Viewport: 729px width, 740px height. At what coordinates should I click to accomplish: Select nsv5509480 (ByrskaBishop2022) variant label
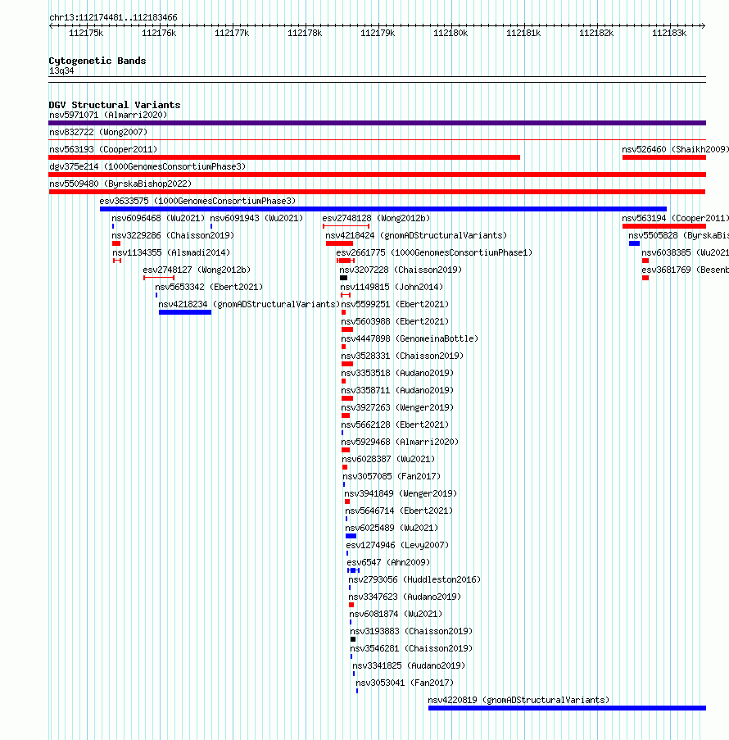pyautogui.click(x=120, y=184)
